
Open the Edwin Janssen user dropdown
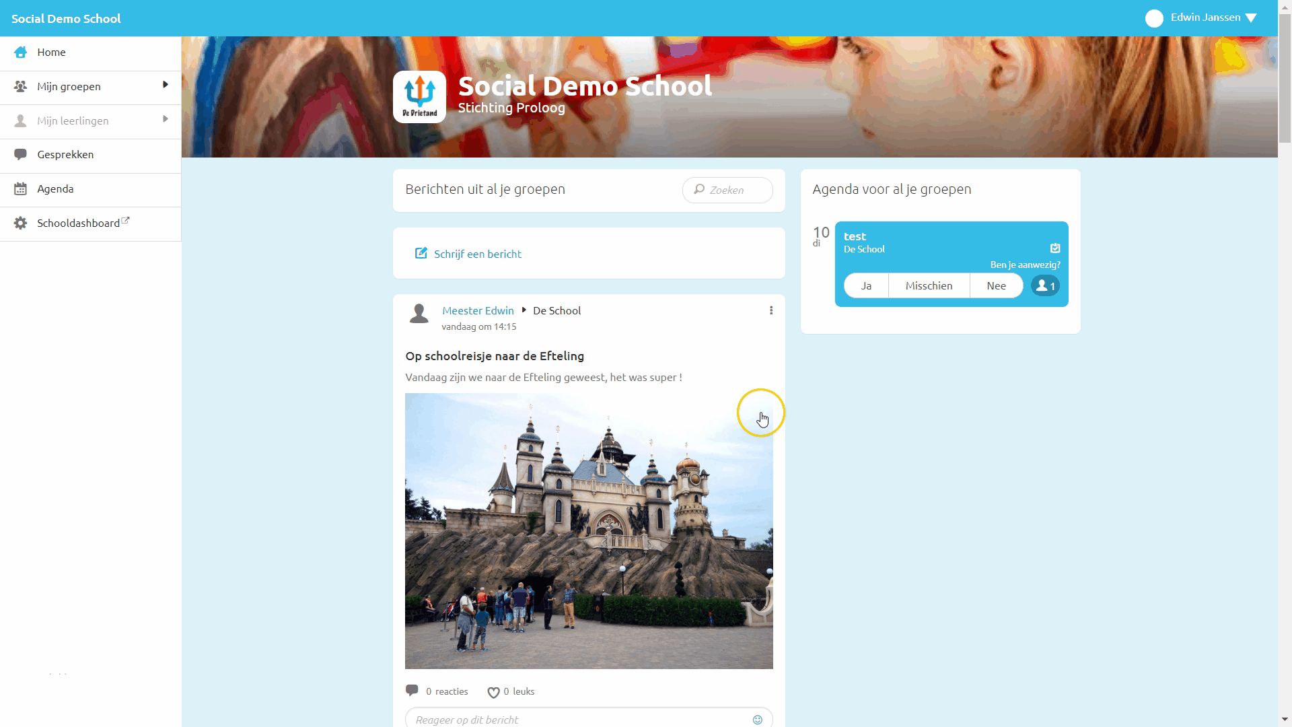coord(1251,18)
